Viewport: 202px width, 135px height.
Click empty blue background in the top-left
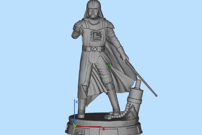tap(20, 17)
